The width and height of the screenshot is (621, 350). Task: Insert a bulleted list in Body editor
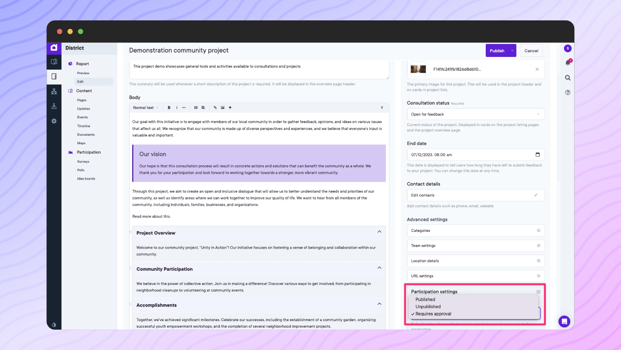tap(196, 108)
